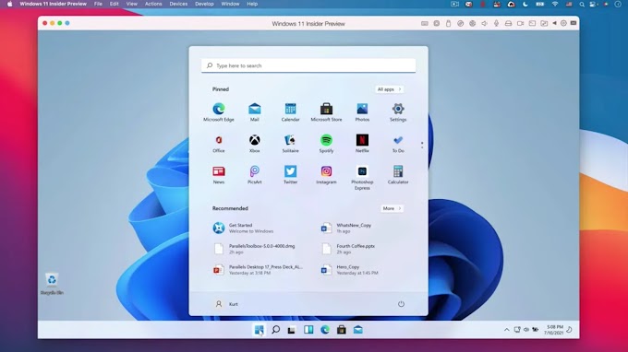Collapse Parallels toolbar icons with the arrow
628x352 pixels.
coord(555,23)
